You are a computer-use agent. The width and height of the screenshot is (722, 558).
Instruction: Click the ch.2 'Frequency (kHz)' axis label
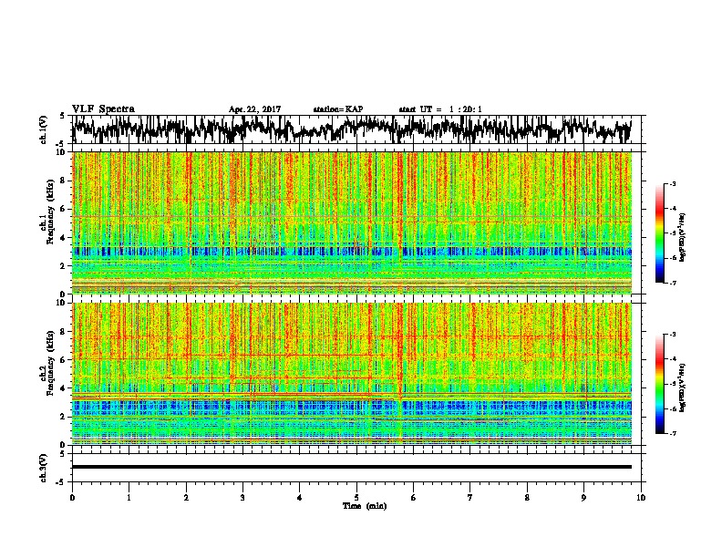pos(50,363)
